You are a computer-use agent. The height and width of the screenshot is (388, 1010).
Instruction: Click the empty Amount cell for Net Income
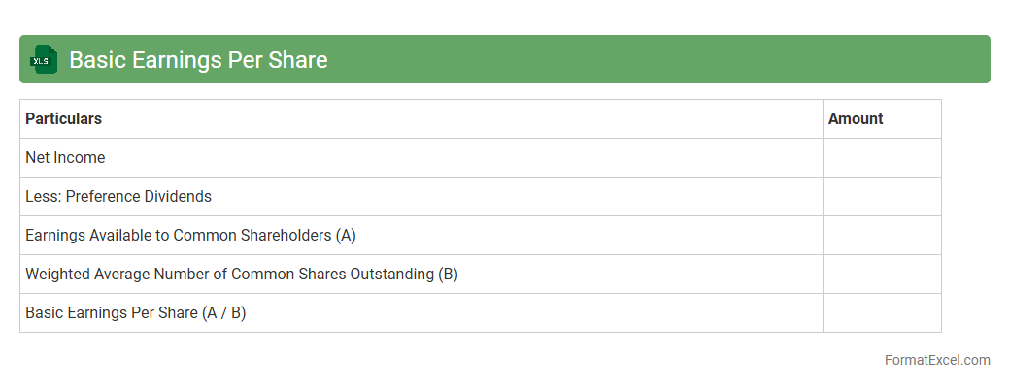point(882,158)
